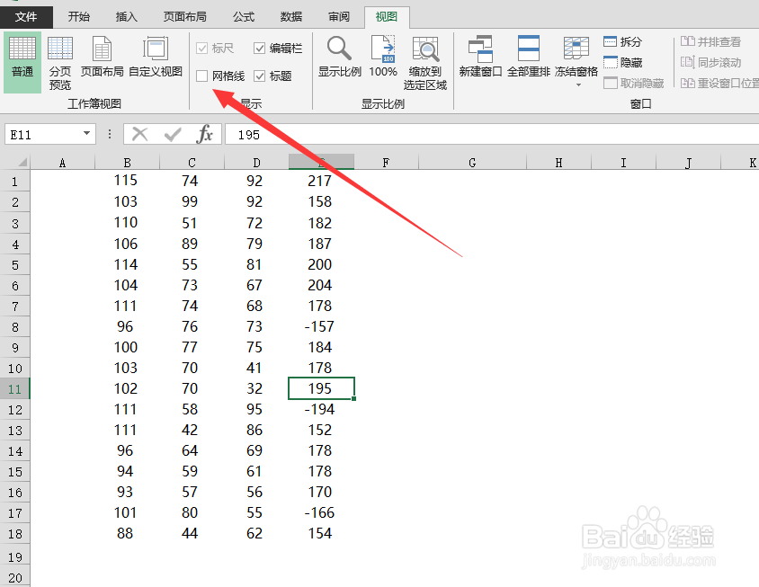This screenshot has width=759, height=587.
Task: Open Custom Views (自定义视图)
Action: [x=156, y=58]
